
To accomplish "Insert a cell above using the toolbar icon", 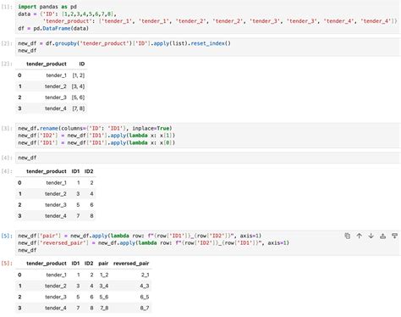I will pos(382,236).
